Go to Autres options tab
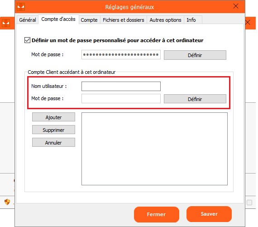Screen dimensions: 258x227 click(165, 20)
